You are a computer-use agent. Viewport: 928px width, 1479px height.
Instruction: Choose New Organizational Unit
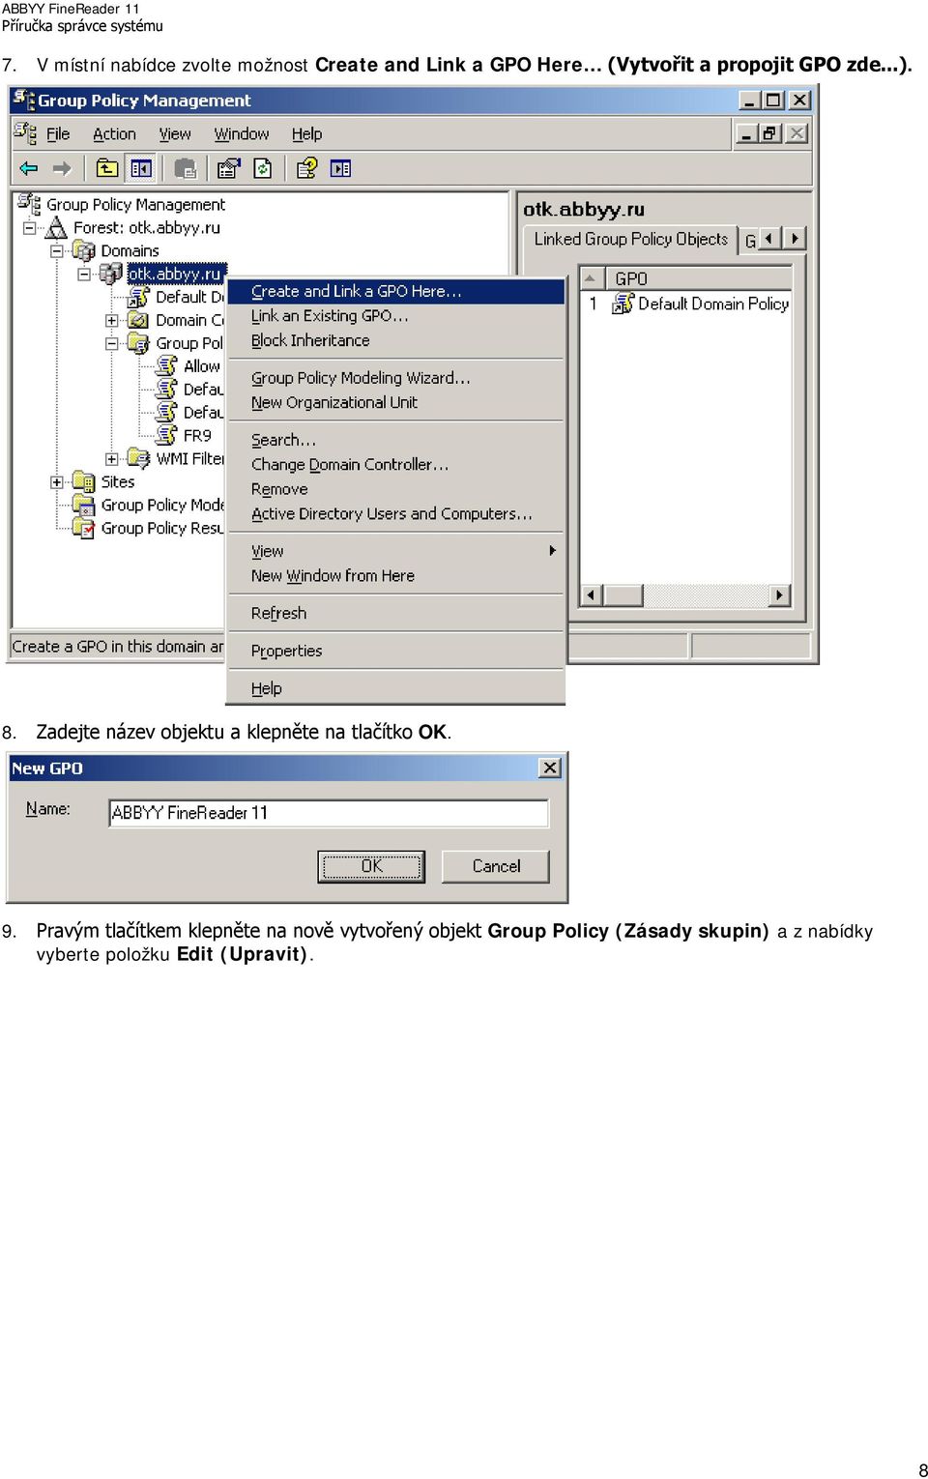pos(395,402)
